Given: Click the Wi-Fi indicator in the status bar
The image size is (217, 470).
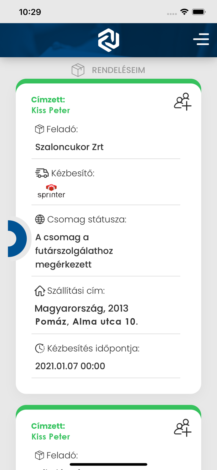Looking at the screenshot, I should [x=184, y=11].
